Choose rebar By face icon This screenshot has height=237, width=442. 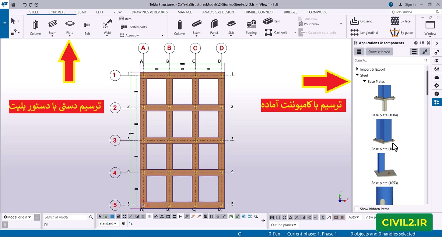click(395, 21)
